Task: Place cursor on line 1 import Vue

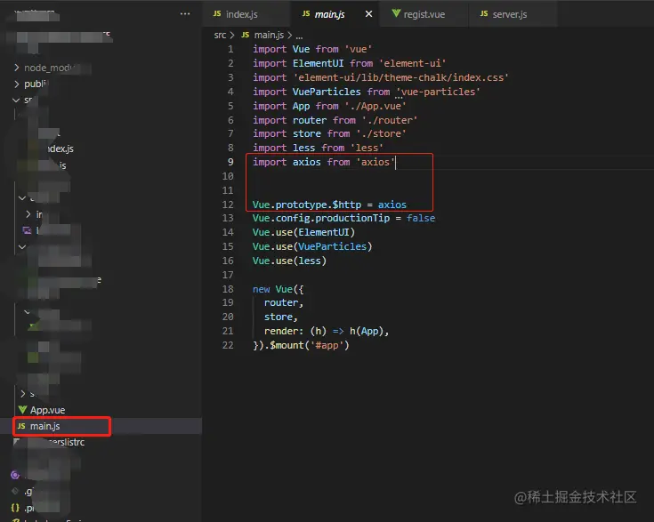Action: (281, 49)
